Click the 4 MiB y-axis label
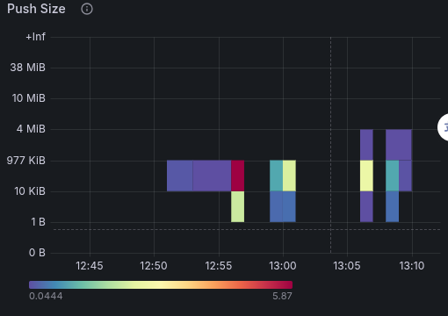 pyautogui.click(x=31, y=129)
